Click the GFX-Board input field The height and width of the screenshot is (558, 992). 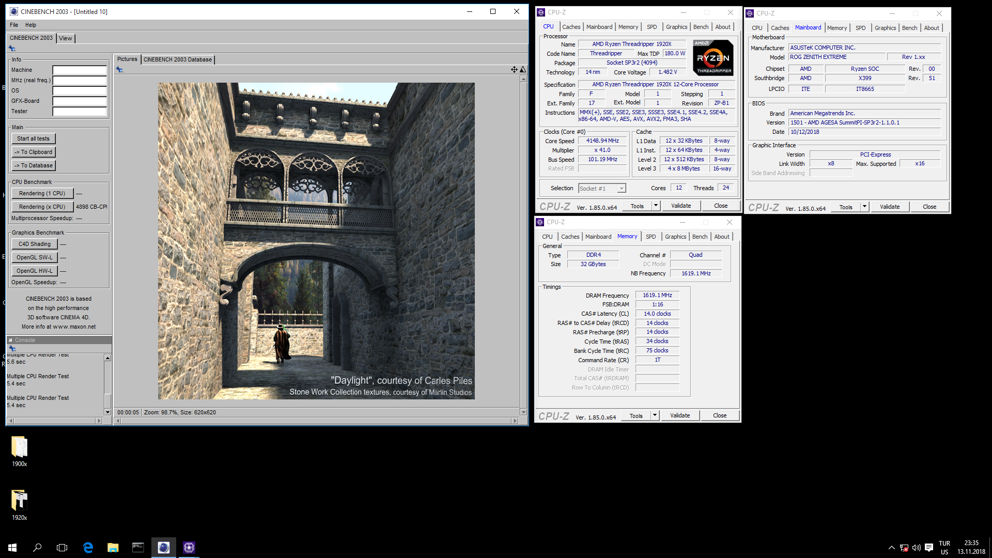pos(80,101)
